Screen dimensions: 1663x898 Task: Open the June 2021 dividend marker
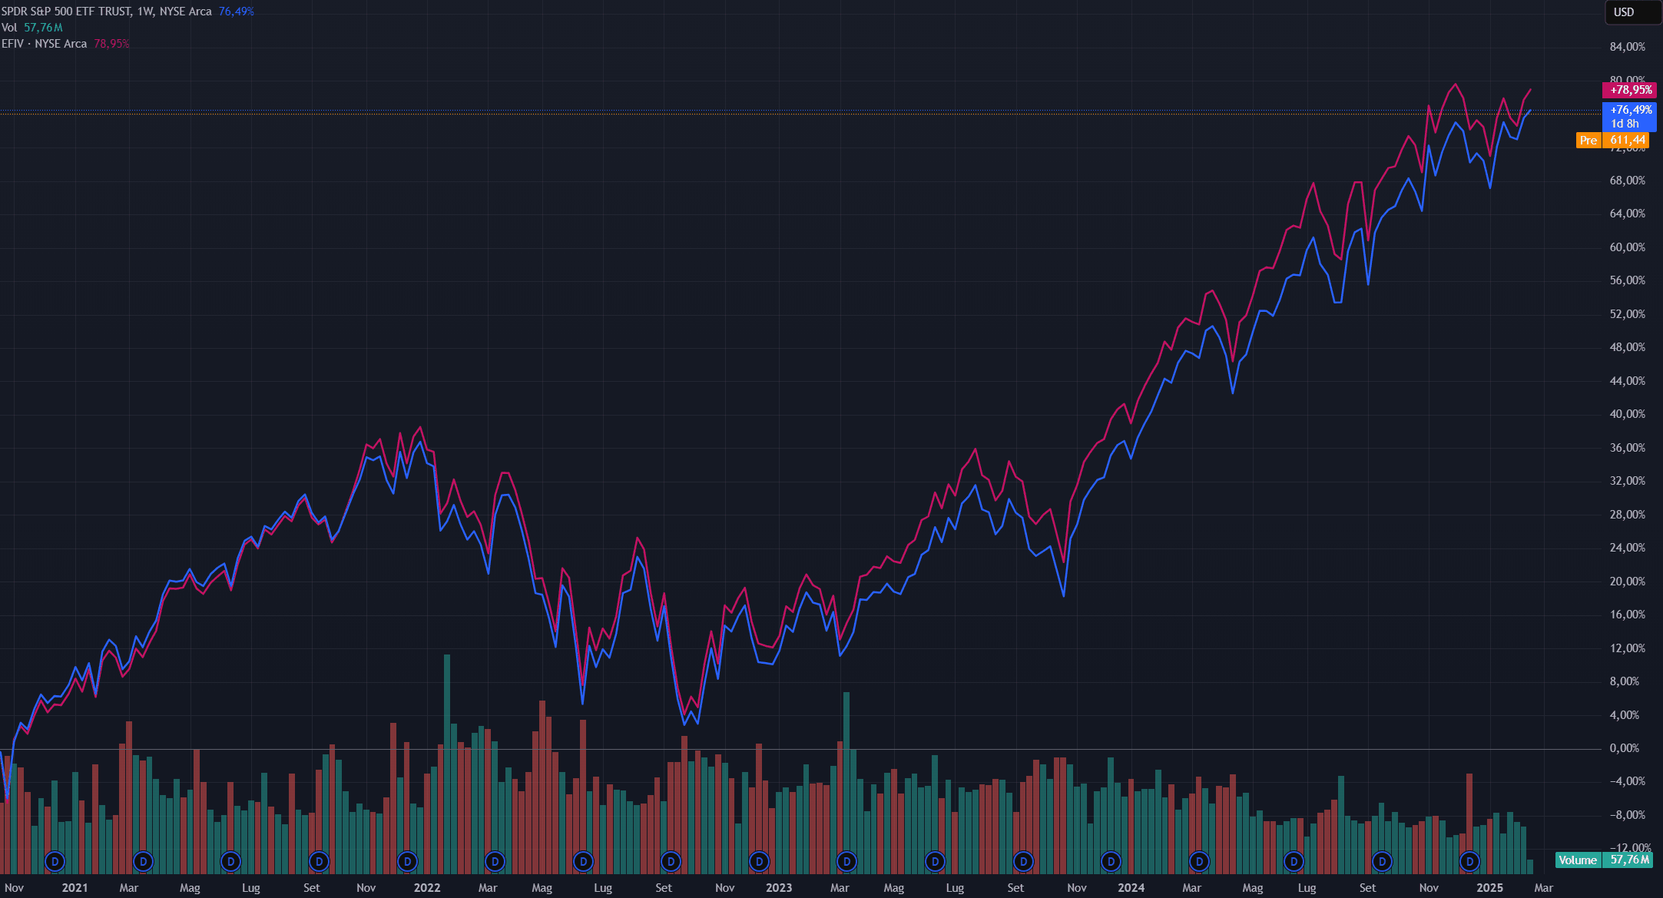pos(230,862)
